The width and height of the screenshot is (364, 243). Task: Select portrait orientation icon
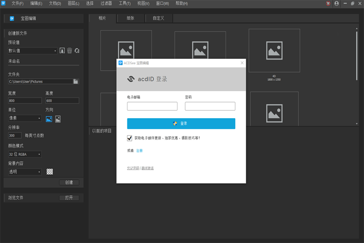pos(58,119)
